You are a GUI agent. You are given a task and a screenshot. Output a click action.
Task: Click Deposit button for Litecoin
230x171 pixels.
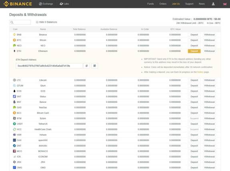[x=194, y=80]
